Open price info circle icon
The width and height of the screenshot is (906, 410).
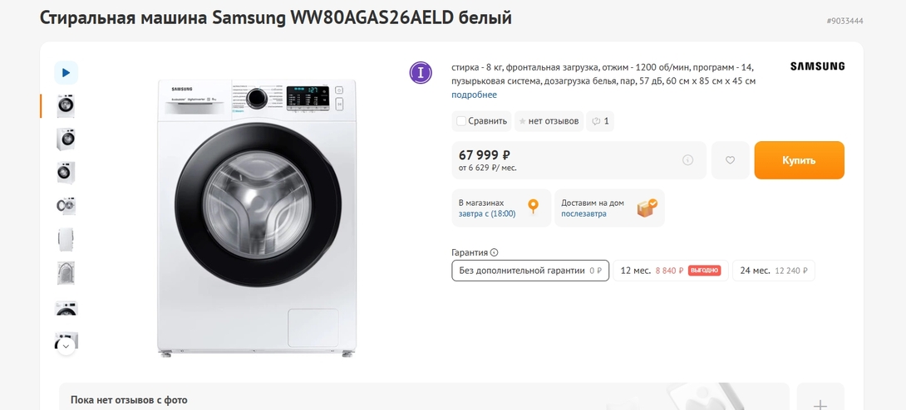687,160
